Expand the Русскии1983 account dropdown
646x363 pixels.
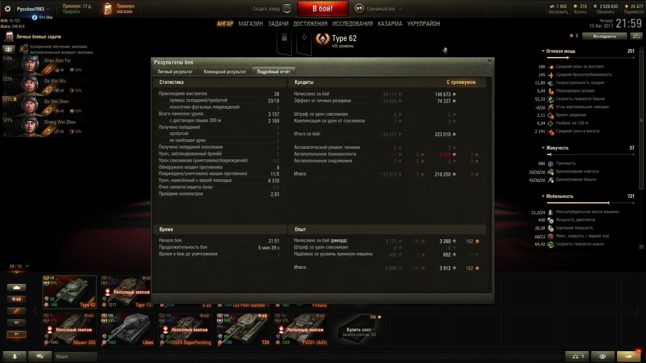click(x=33, y=9)
